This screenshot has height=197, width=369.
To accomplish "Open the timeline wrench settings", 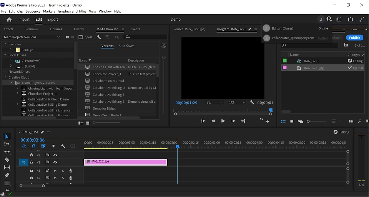I will tap(63, 146).
